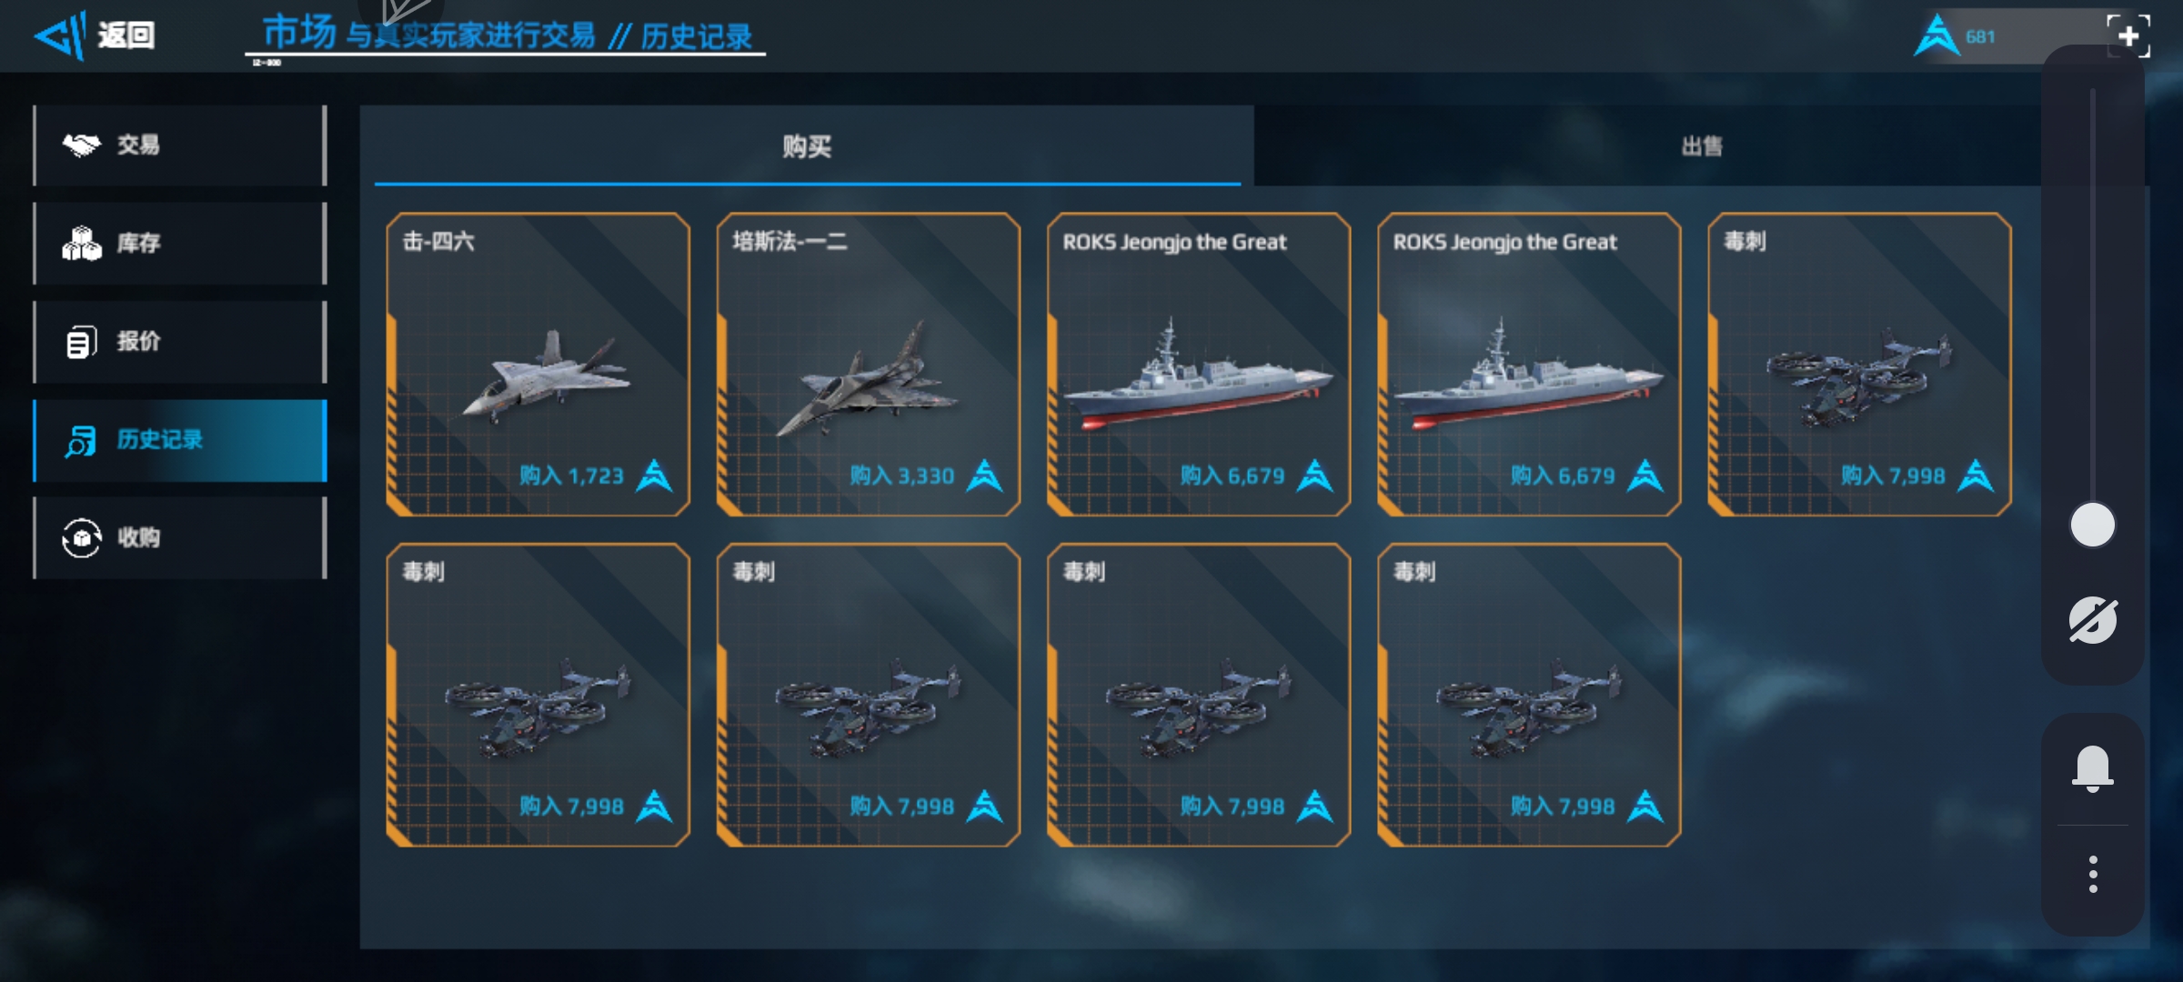Switch to the 购买 tab
This screenshot has height=982, width=2183.
click(x=807, y=146)
